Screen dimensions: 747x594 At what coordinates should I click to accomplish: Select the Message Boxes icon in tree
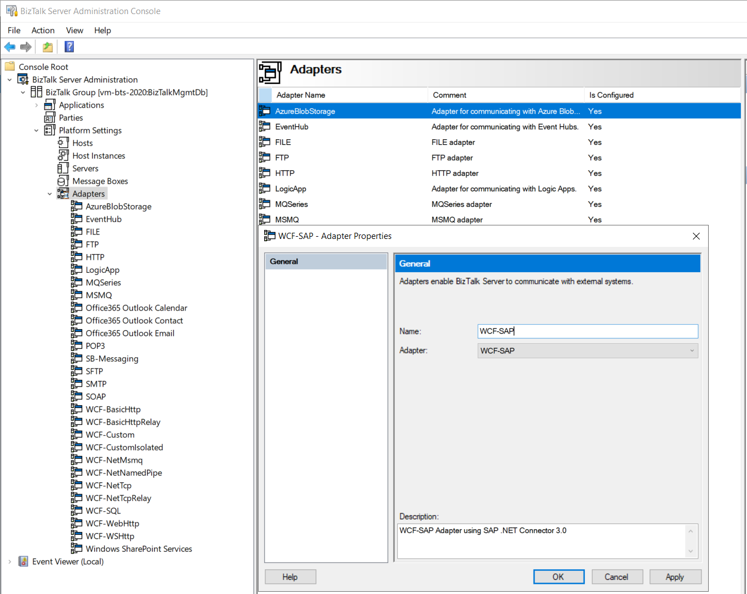[x=63, y=181]
